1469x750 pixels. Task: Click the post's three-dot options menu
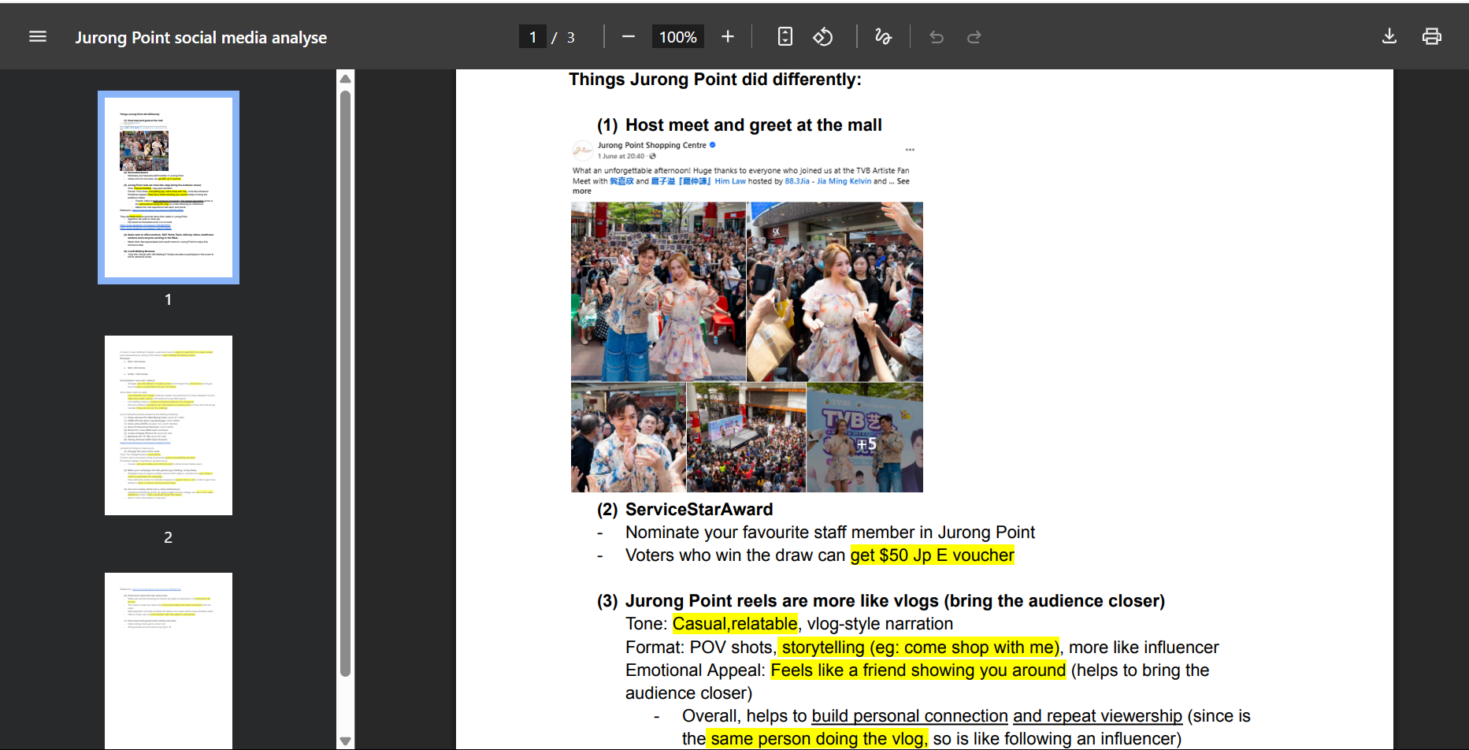point(910,150)
